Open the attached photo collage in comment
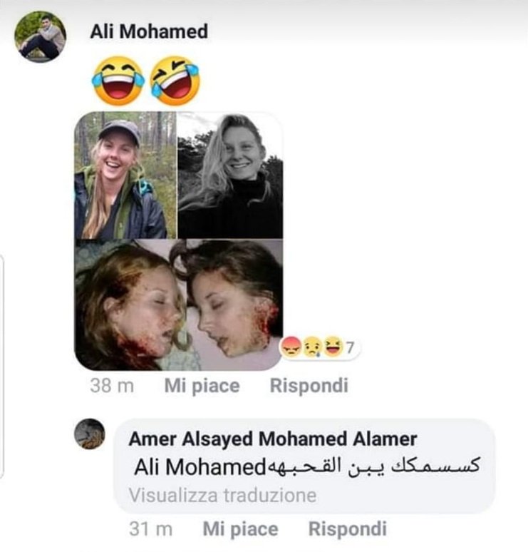The height and width of the screenshot is (552, 528). coord(179,241)
